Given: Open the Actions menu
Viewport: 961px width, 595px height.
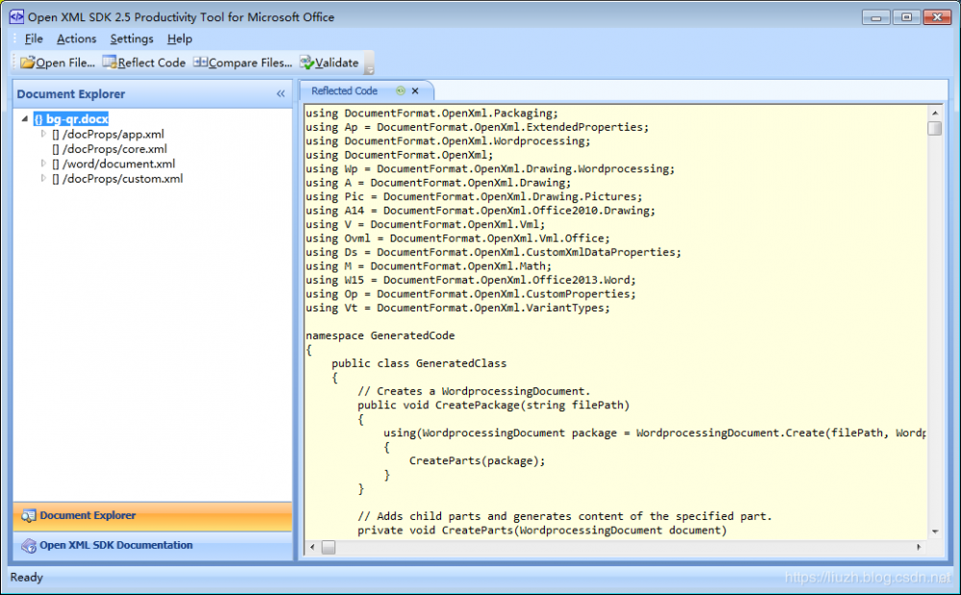Looking at the screenshot, I should point(77,38).
